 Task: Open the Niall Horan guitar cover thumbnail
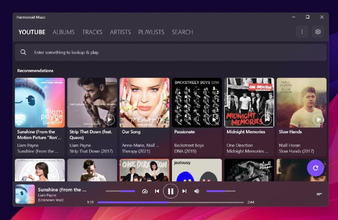tap(249, 170)
